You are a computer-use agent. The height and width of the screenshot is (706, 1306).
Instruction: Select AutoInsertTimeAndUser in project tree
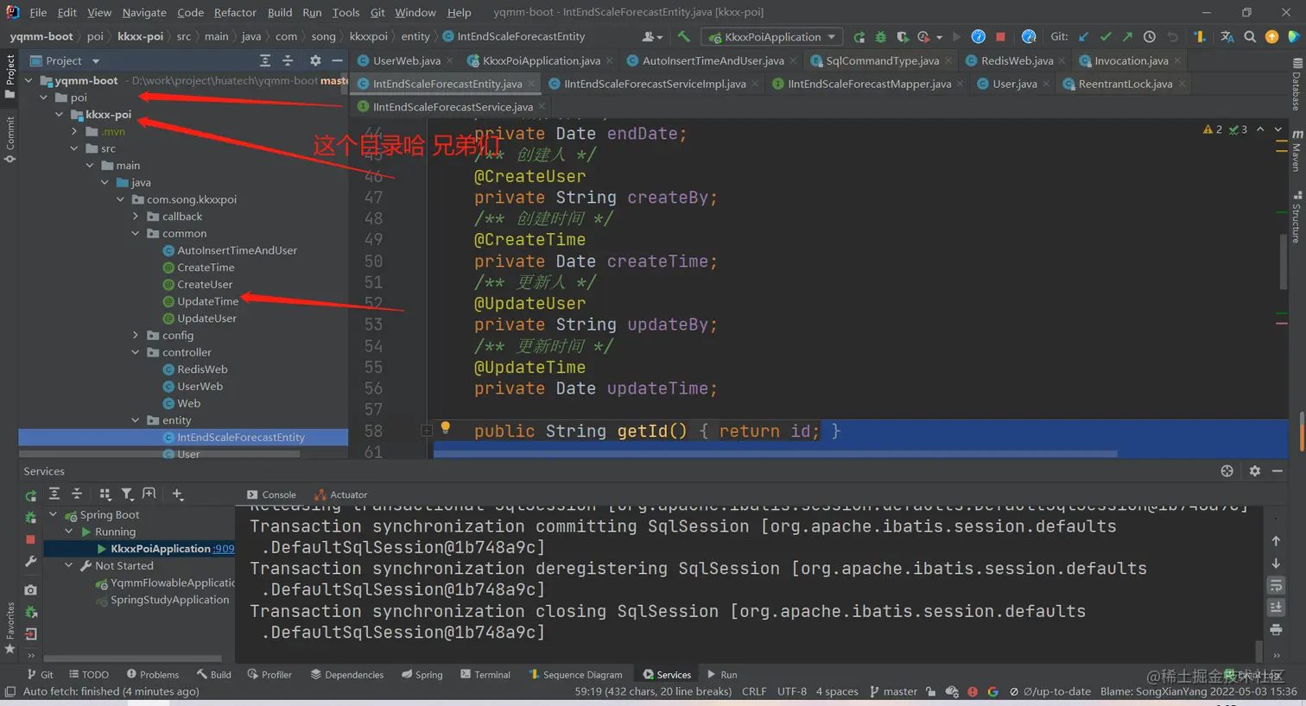(x=237, y=250)
